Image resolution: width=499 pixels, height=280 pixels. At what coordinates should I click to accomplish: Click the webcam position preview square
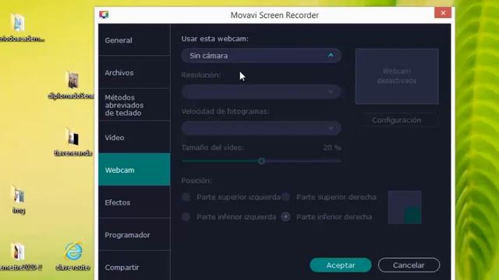tap(405, 208)
